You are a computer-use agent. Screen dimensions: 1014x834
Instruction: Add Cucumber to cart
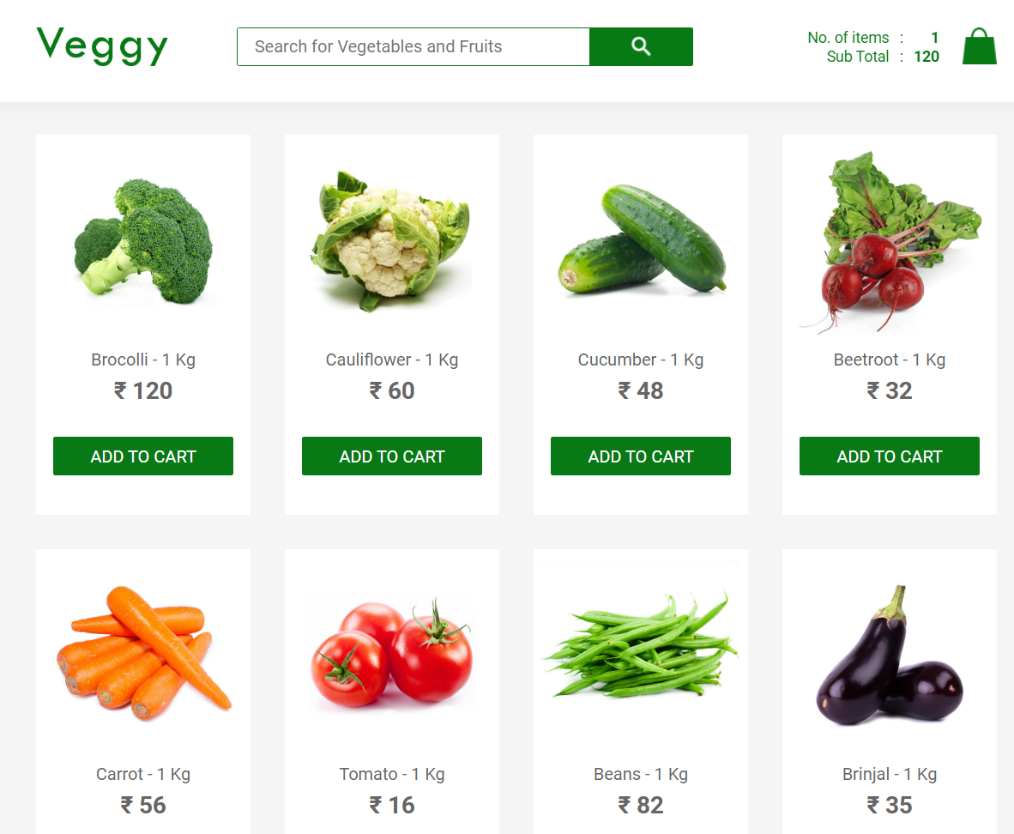pyautogui.click(x=641, y=456)
